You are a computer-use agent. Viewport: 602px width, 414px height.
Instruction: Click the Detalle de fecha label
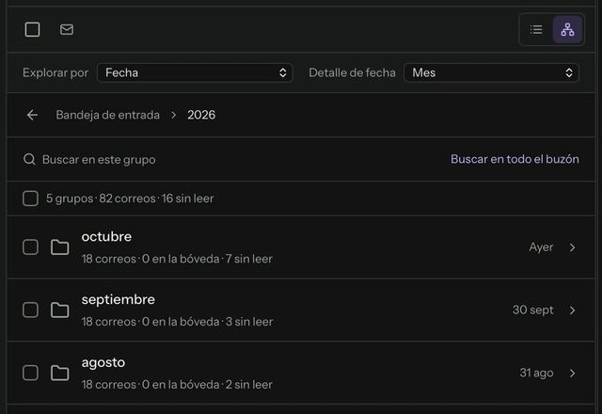click(x=352, y=72)
